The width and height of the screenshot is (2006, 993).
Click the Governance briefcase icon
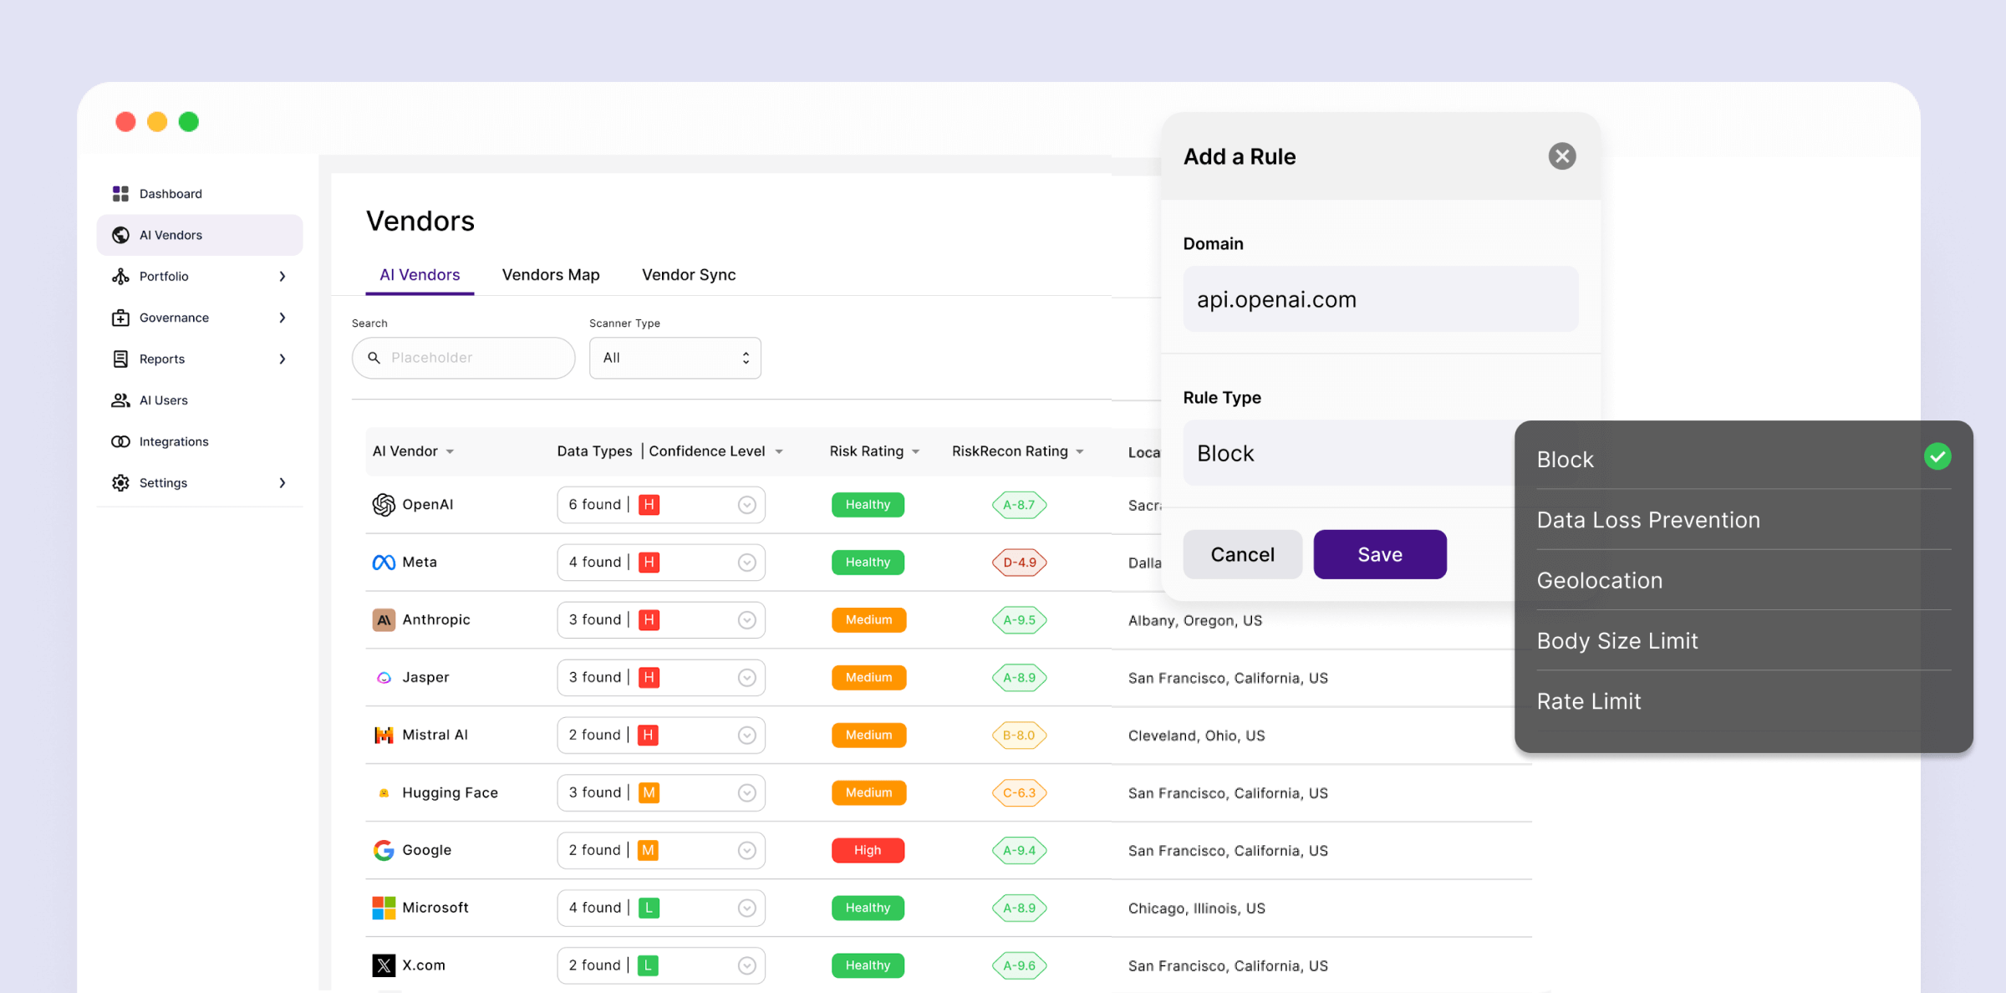click(120, 318)
